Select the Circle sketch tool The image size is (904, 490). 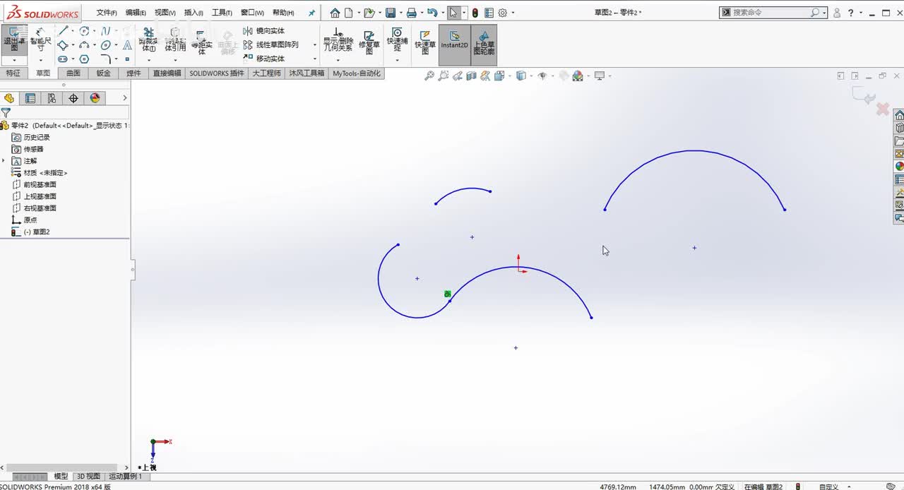84,31
